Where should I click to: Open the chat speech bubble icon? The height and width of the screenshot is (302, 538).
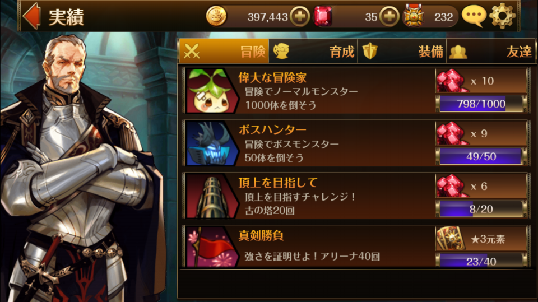[x=474, y=16]
